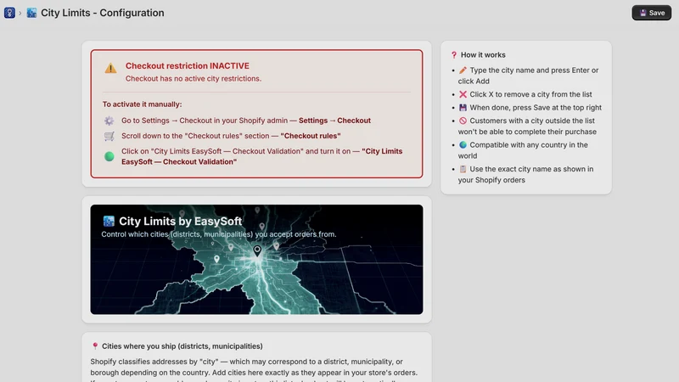
Task: Click the pencil icon in How it works
Action: coord(463,70)
